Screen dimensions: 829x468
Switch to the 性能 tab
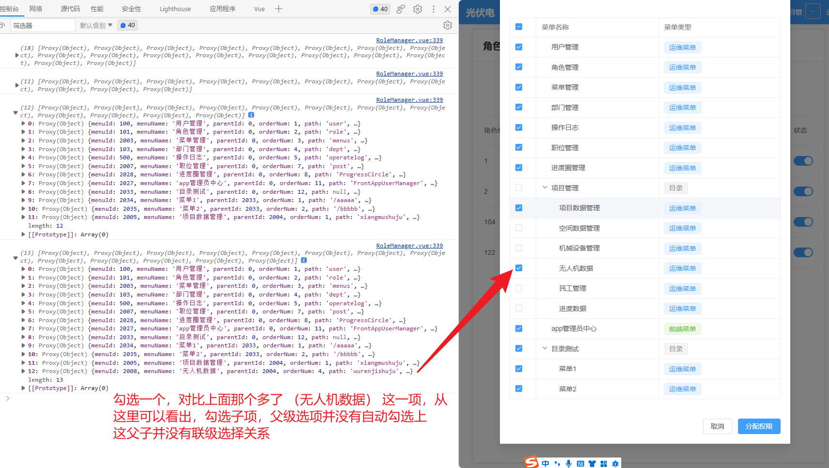click(x=97, y=9)
